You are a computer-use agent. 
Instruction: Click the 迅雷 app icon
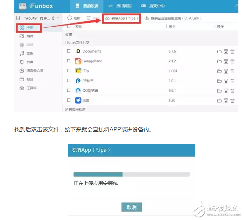pos(78,100)
